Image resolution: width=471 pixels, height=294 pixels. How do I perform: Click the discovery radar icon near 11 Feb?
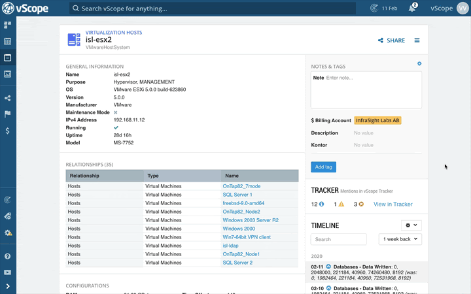[x=374, y=8]
